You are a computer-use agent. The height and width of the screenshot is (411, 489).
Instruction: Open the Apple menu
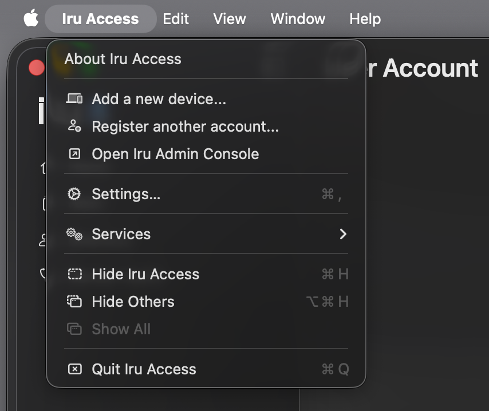point(31,18)
